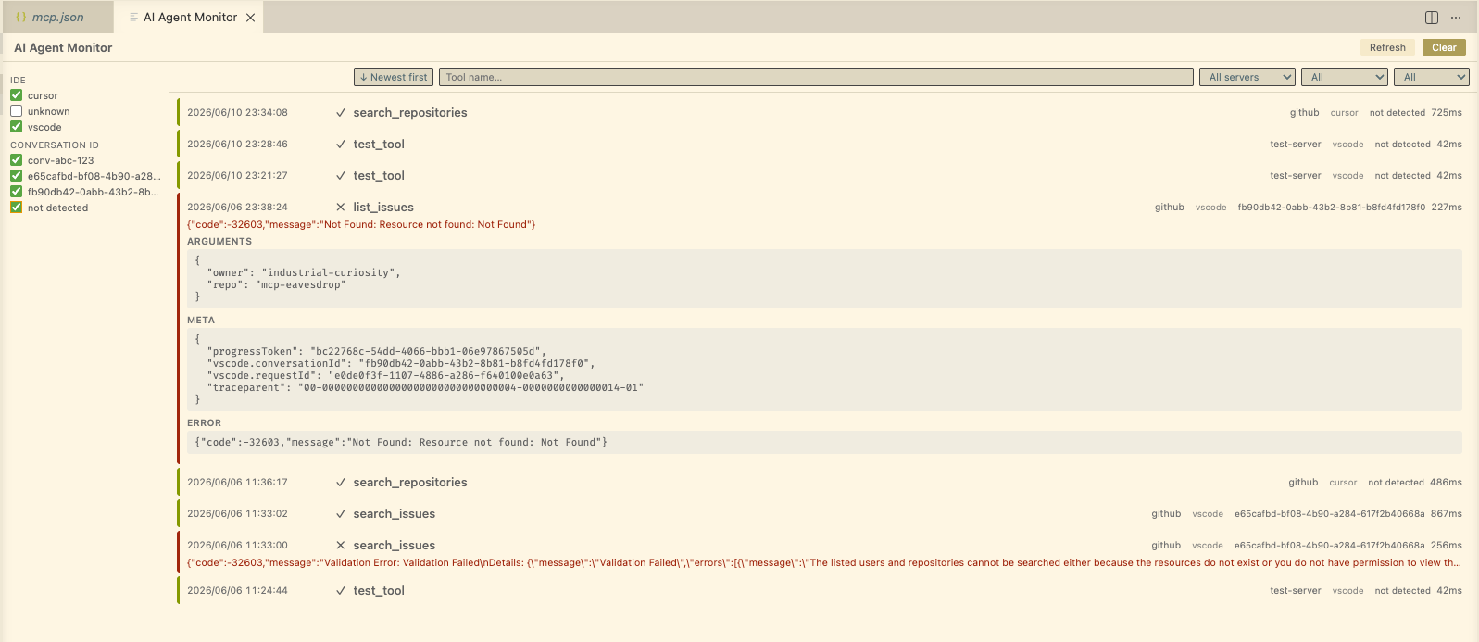
Task: Expand the 11:33:00 failed search_issues entry
Action: (823, 553)
